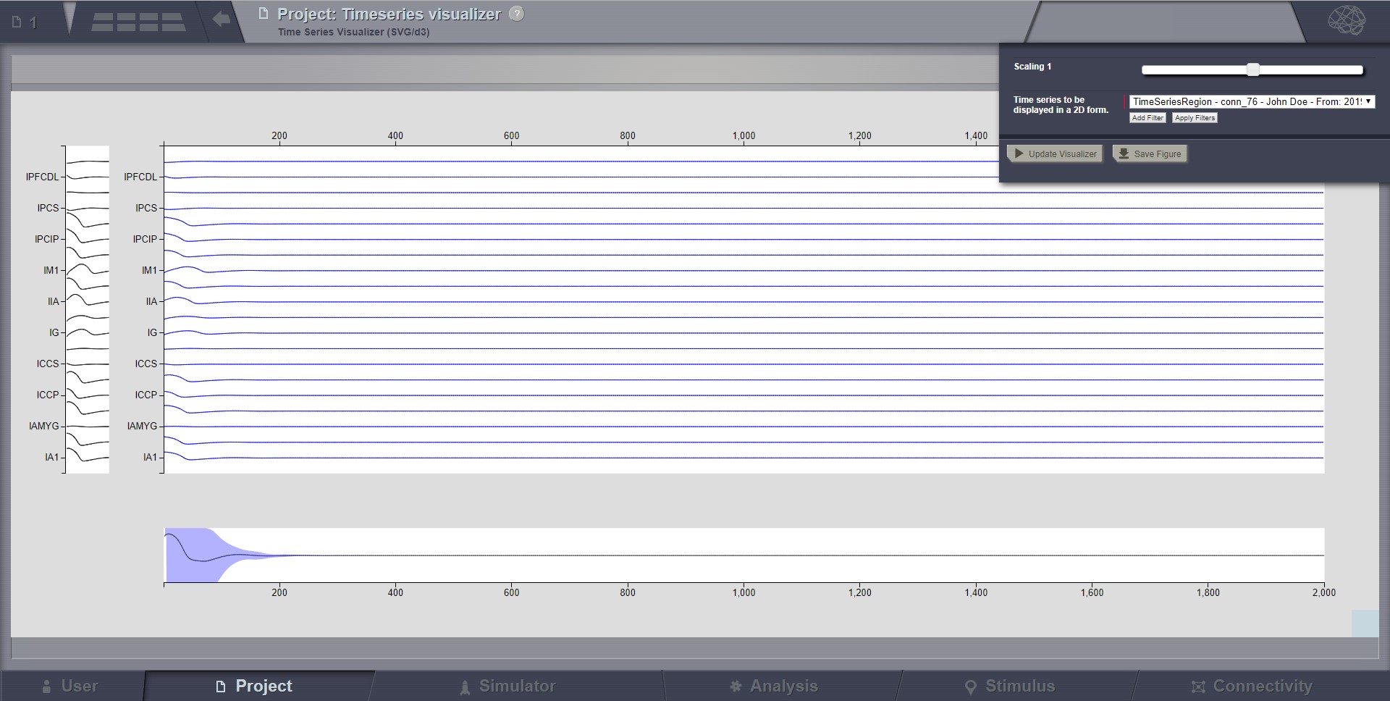This screenshot has width=1390, height=701.
Task: Open the project file icon numbered 1
Action: [x=25, y=22]
